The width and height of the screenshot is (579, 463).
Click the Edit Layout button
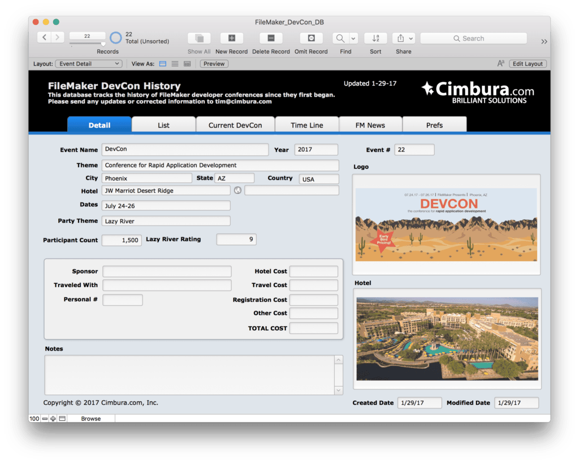click(528, 64)
